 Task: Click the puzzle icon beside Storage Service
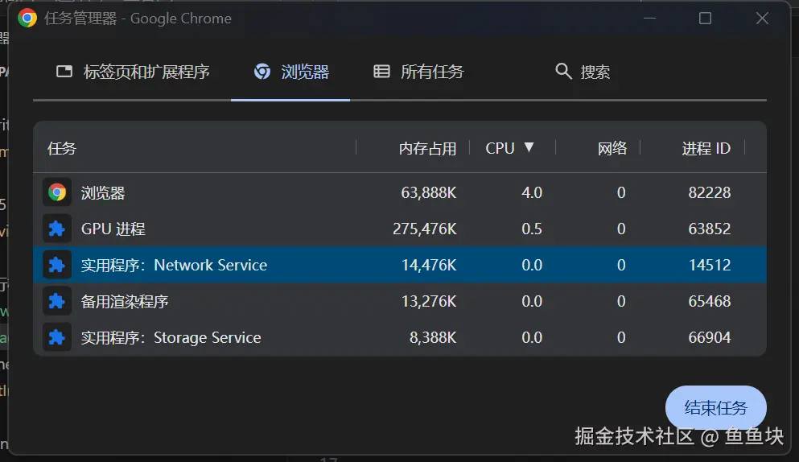[x=56, y=337]
